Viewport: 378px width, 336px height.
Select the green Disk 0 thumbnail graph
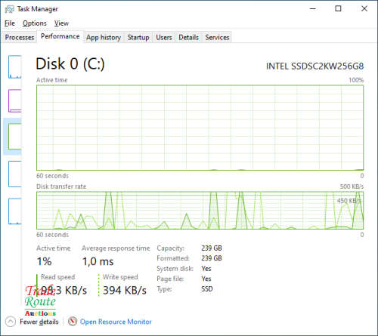(x=15, y=136)
